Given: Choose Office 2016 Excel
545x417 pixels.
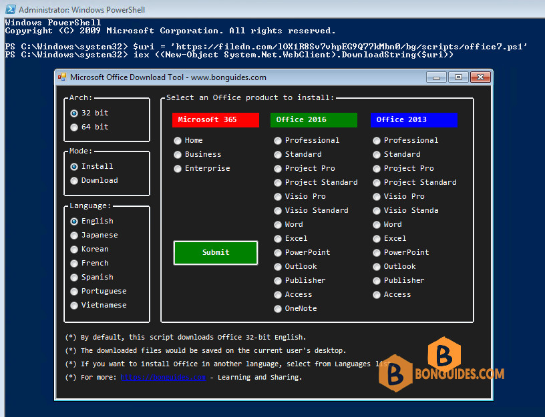Looking at the screenshot, I should 291,239.
